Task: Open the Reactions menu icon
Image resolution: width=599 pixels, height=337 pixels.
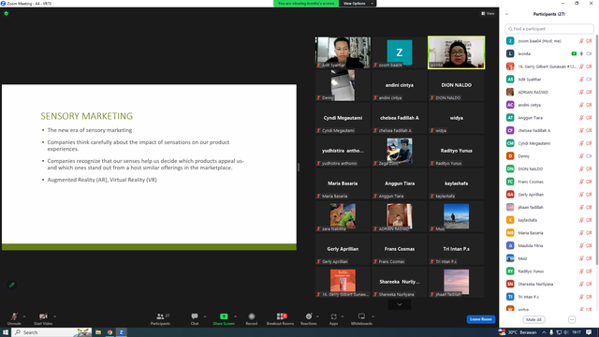Action: point(309,316)
